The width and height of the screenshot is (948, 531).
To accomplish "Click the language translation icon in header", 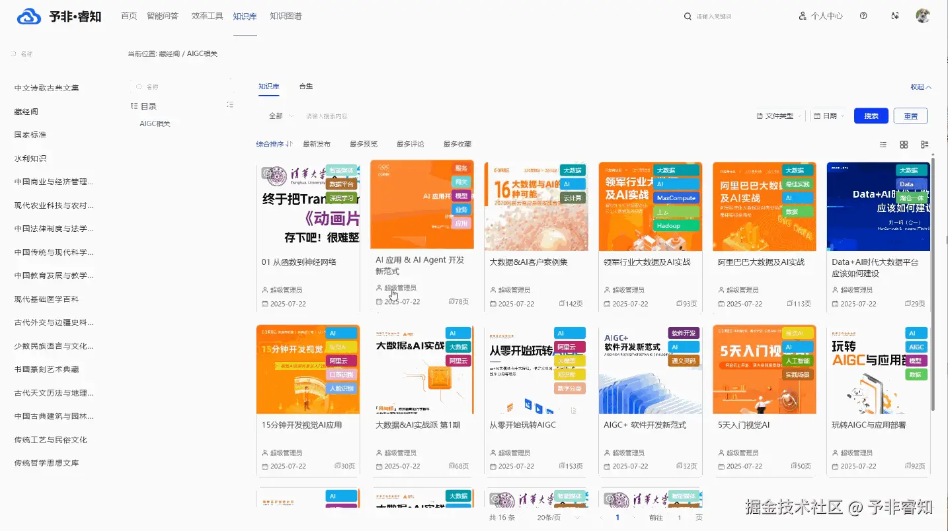I will pos(894,16).
